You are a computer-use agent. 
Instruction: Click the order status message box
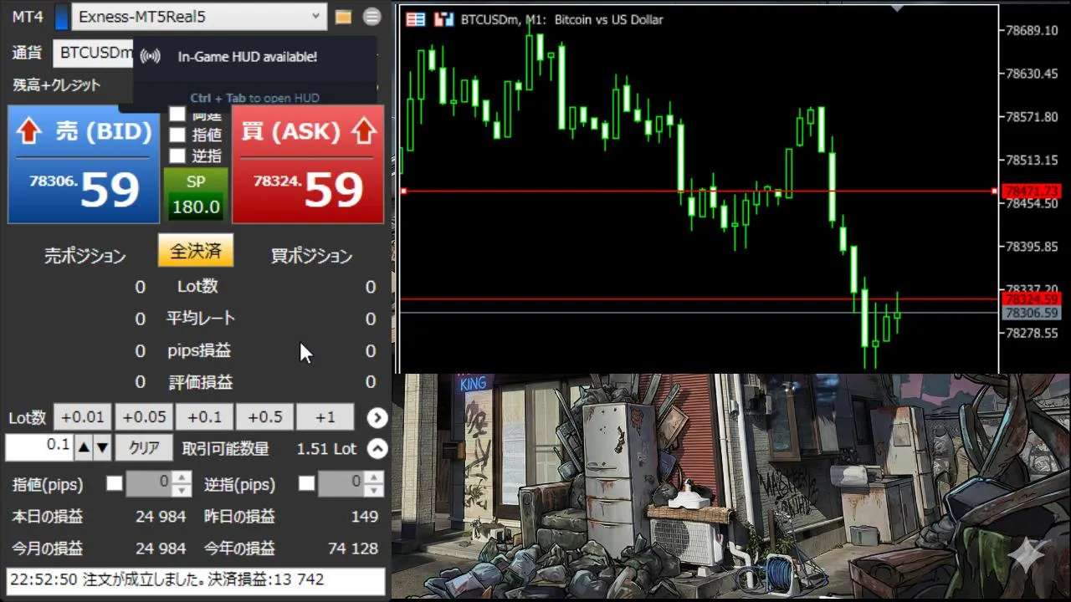pos(196,579)
